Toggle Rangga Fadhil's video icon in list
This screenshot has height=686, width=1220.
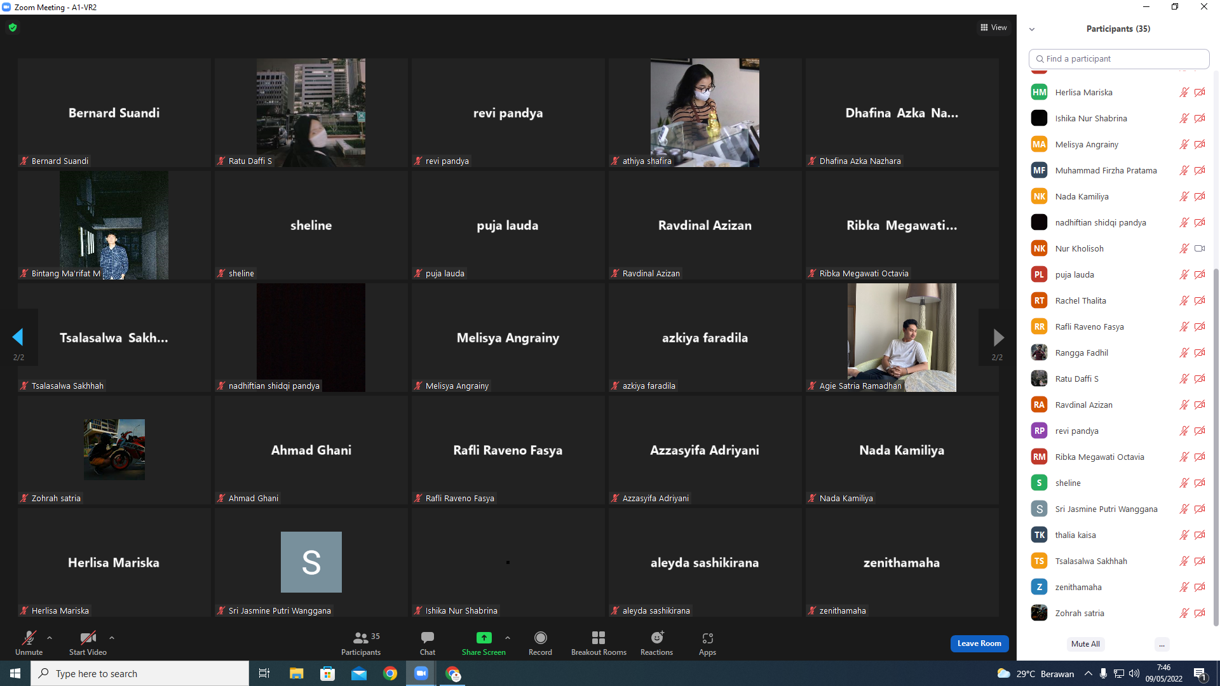click(1200, 353)
